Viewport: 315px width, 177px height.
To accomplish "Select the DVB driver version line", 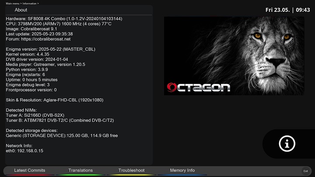I will 37,59.
